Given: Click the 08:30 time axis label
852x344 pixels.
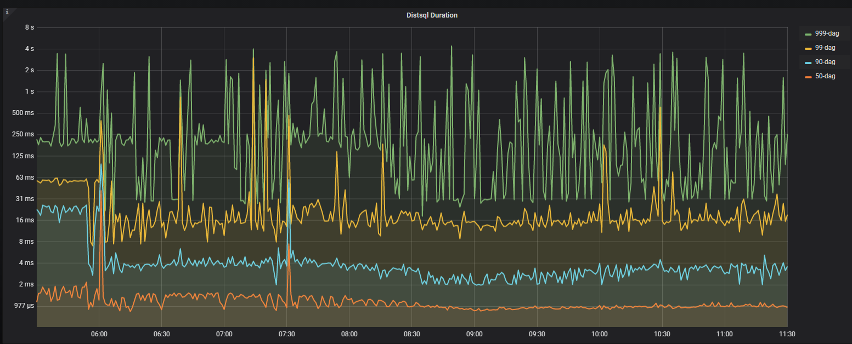Looking at the screenshot, I should pyautogui.click(x=411, y=334).
